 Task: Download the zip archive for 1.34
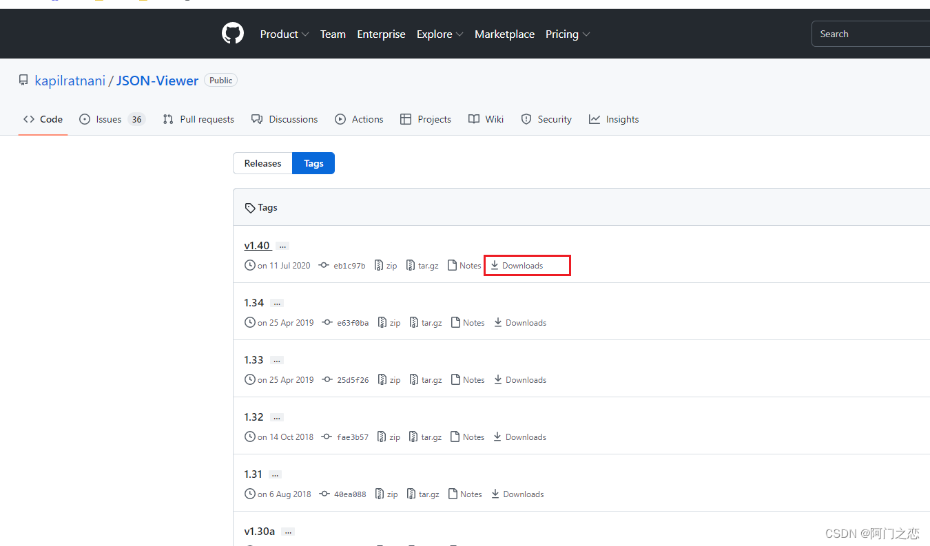pyautogui.click(x=389, y=323)
